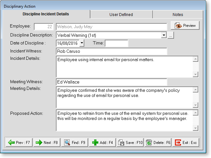Viewport: 211px width, 158px height.
Task: Click into the Time input field
Action: pyautogui.click(x=116, y=43)
